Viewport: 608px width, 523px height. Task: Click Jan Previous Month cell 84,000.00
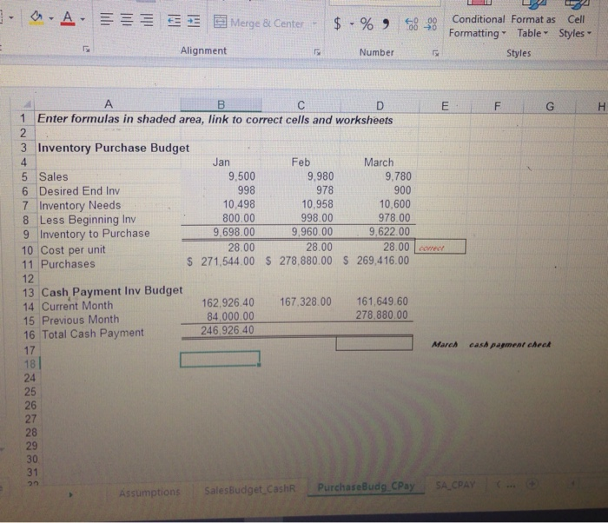tap(221, 316)
